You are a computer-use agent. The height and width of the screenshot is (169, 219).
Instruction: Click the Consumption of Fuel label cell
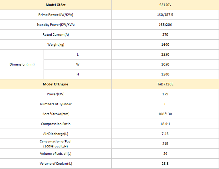pos(56,144)
